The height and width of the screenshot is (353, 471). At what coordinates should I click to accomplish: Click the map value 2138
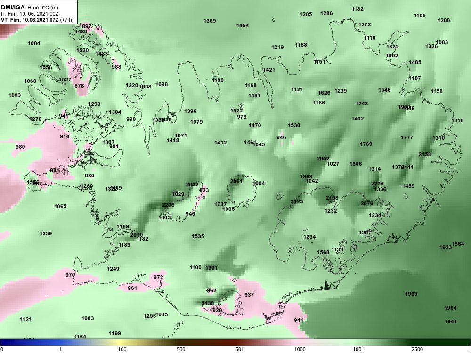208,303
